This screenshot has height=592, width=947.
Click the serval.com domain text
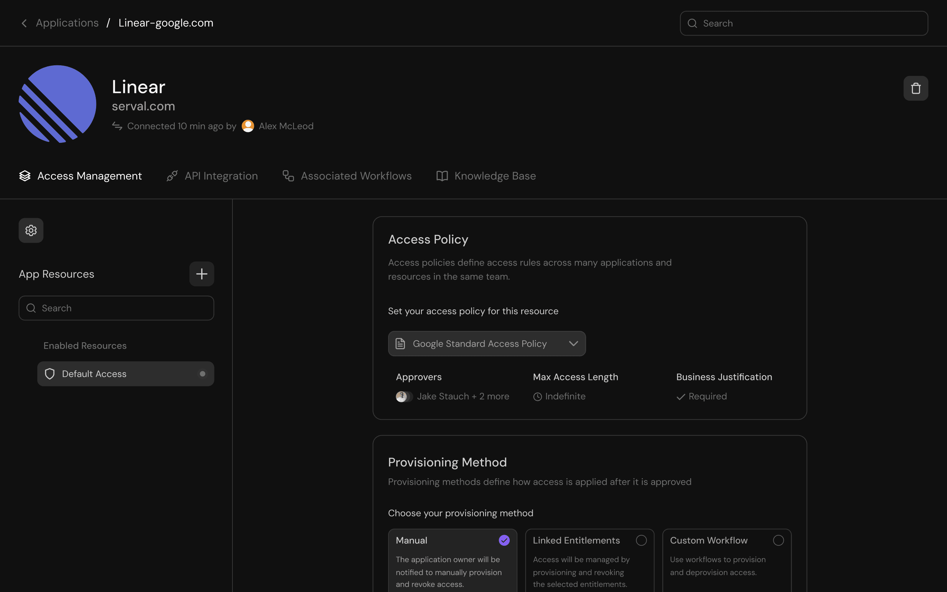(x=143, y=106)
